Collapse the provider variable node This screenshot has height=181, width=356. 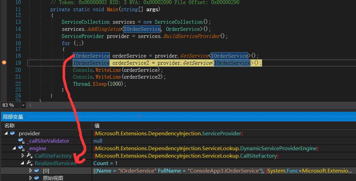[x=6, y=134]
